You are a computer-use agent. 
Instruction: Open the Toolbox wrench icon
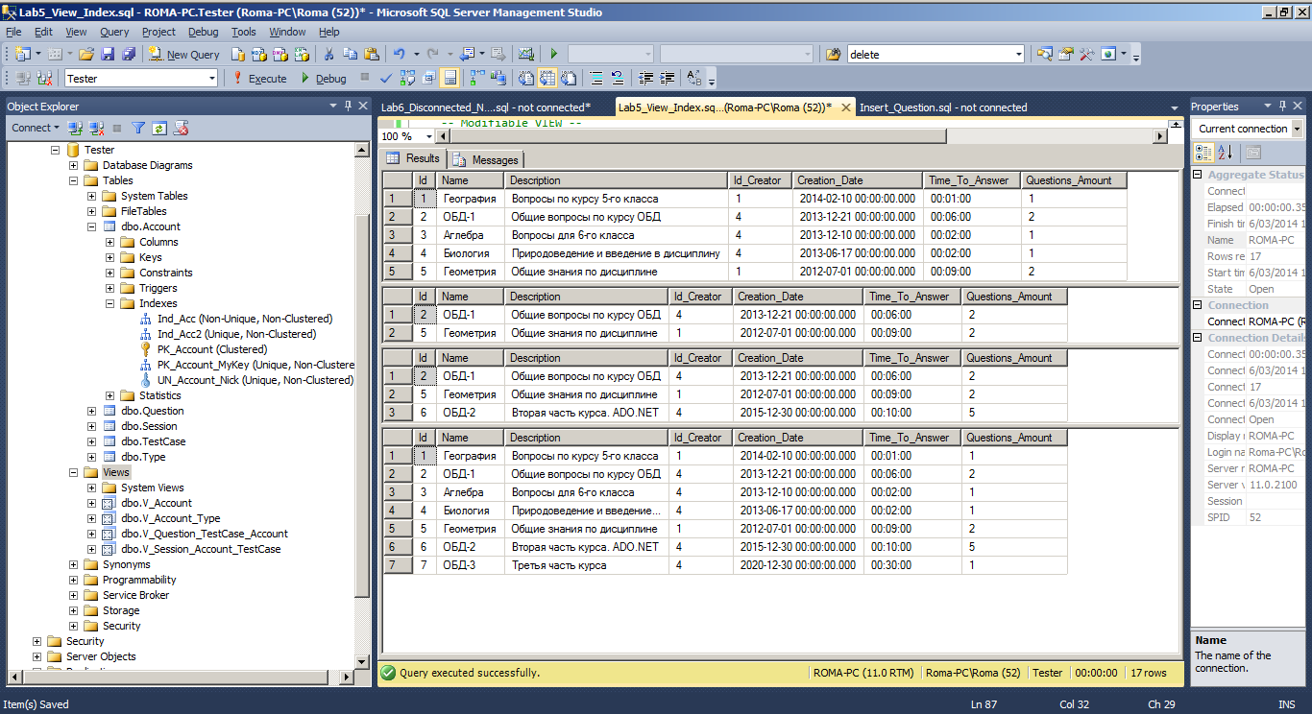(x=1087, y=55)
